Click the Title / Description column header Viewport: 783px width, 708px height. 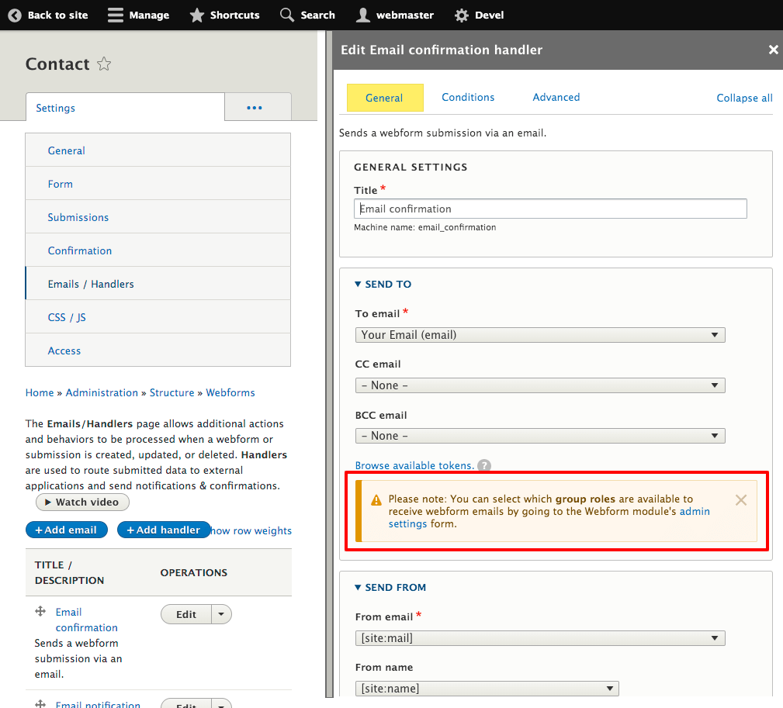(x=69, y=572)
